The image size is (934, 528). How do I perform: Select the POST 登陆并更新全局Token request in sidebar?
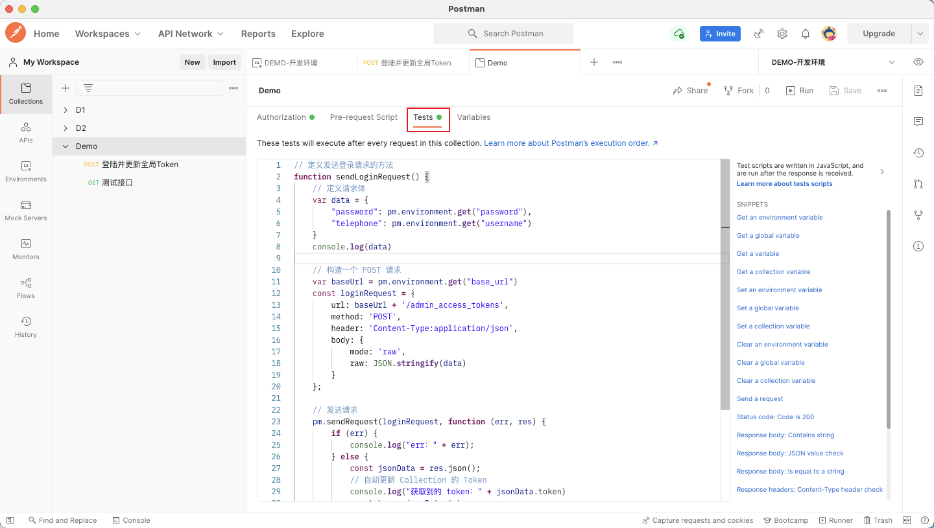coord(149,165)
